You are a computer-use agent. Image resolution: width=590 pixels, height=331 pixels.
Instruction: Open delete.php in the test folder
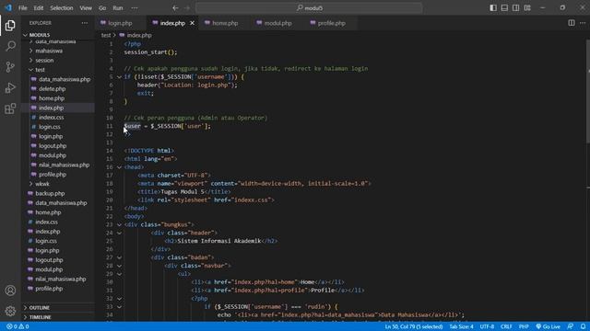(x=52, y=89)
